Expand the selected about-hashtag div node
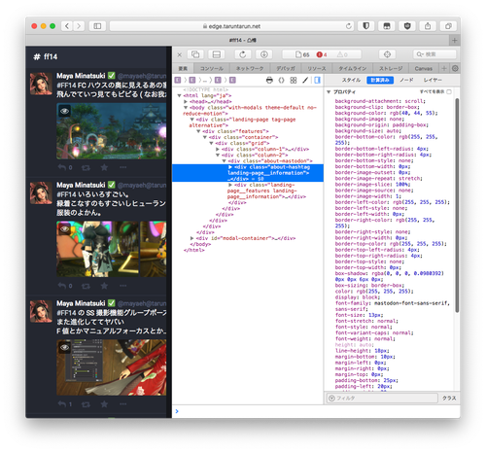The width and height of the screenshot is (486, 452). pyautogui.click(x=230, y=167)
